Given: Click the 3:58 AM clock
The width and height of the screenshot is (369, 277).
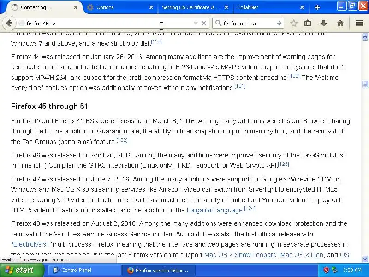Looking at the screenshot, I should coord(352,270).
